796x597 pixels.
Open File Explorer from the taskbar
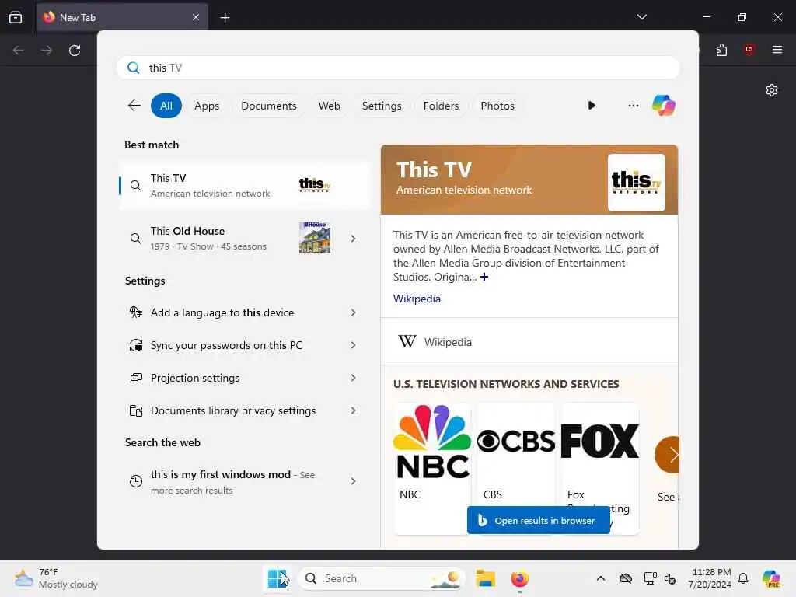[x=485, y=578]
